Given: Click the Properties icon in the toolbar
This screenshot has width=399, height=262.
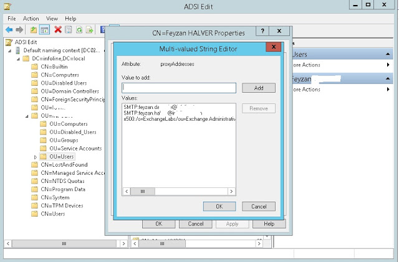Looking at the screenshot, I should click(68, 29).
